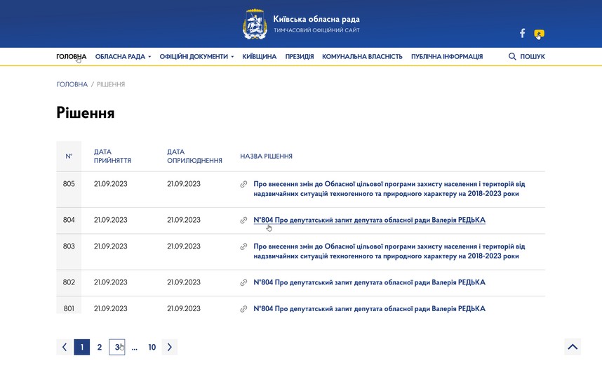The image size is (602, 368).
Task: Open the decision link in row 802
Action: (369, 282)
